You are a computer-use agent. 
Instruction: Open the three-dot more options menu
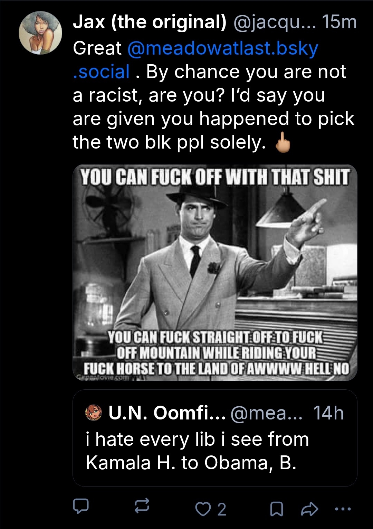(343, 509)
